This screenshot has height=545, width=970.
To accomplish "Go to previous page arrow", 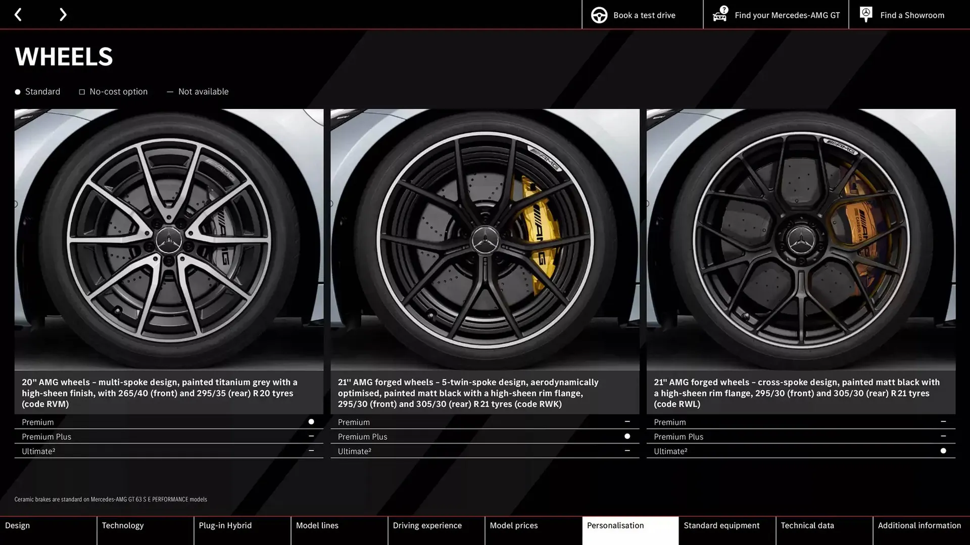I will pyautogui.click(x=18, y=15).
